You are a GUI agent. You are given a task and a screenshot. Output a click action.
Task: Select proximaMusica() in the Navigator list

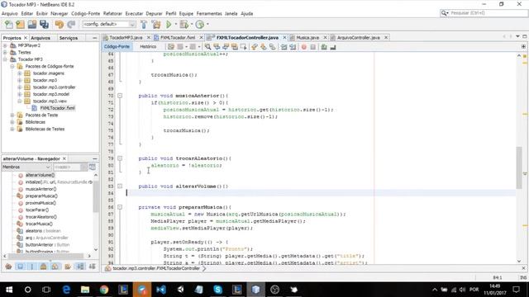(x=41, y=203)
